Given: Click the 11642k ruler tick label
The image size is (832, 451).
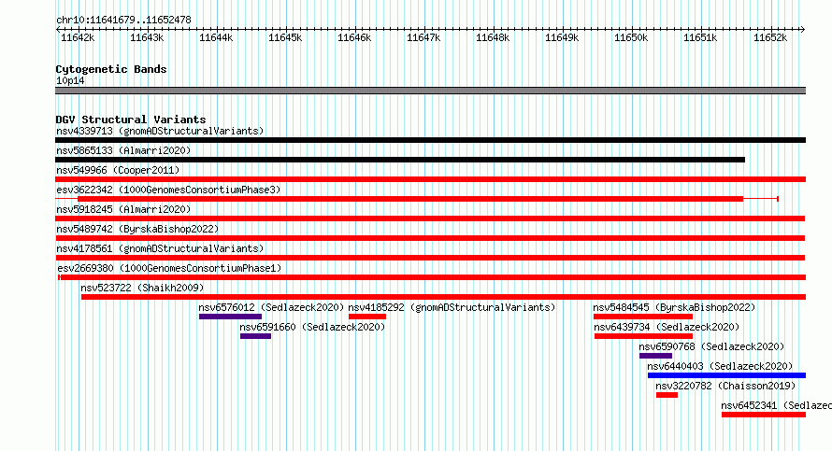Looking at the screenshot, I should (78, 37).
